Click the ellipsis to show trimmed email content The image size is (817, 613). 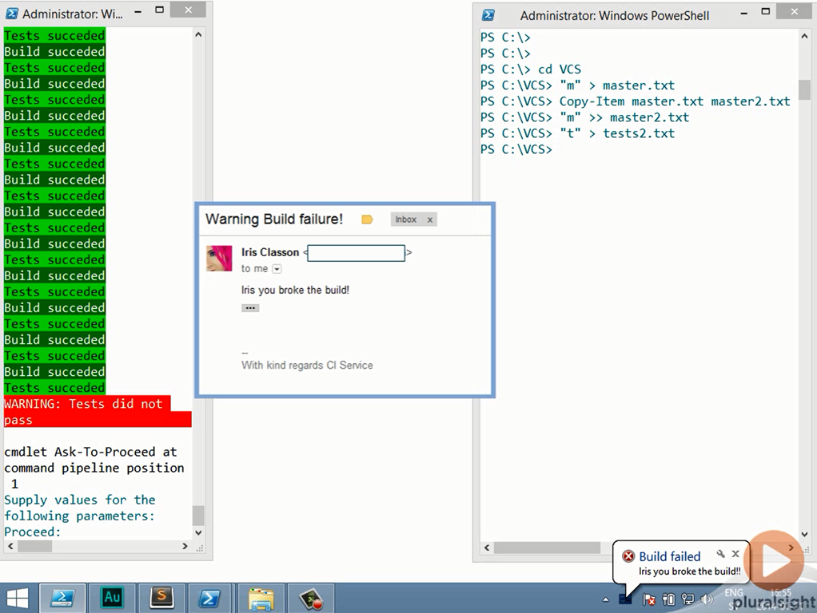pos(250,307)
